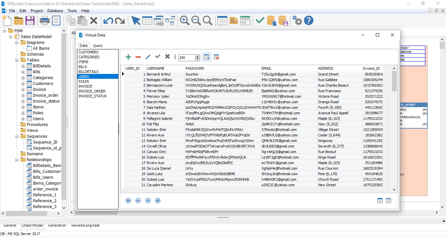Zoom out of the diagram

196,21
